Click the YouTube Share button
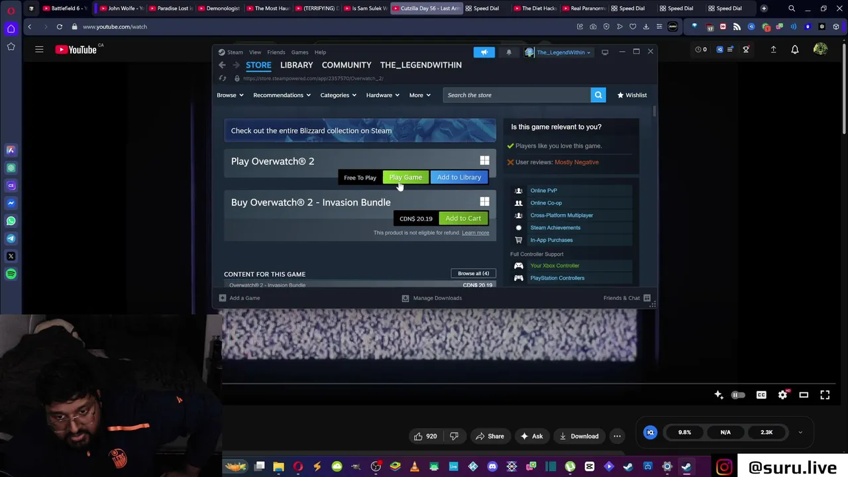Viewport: 848px width, 477px height. 489,436
